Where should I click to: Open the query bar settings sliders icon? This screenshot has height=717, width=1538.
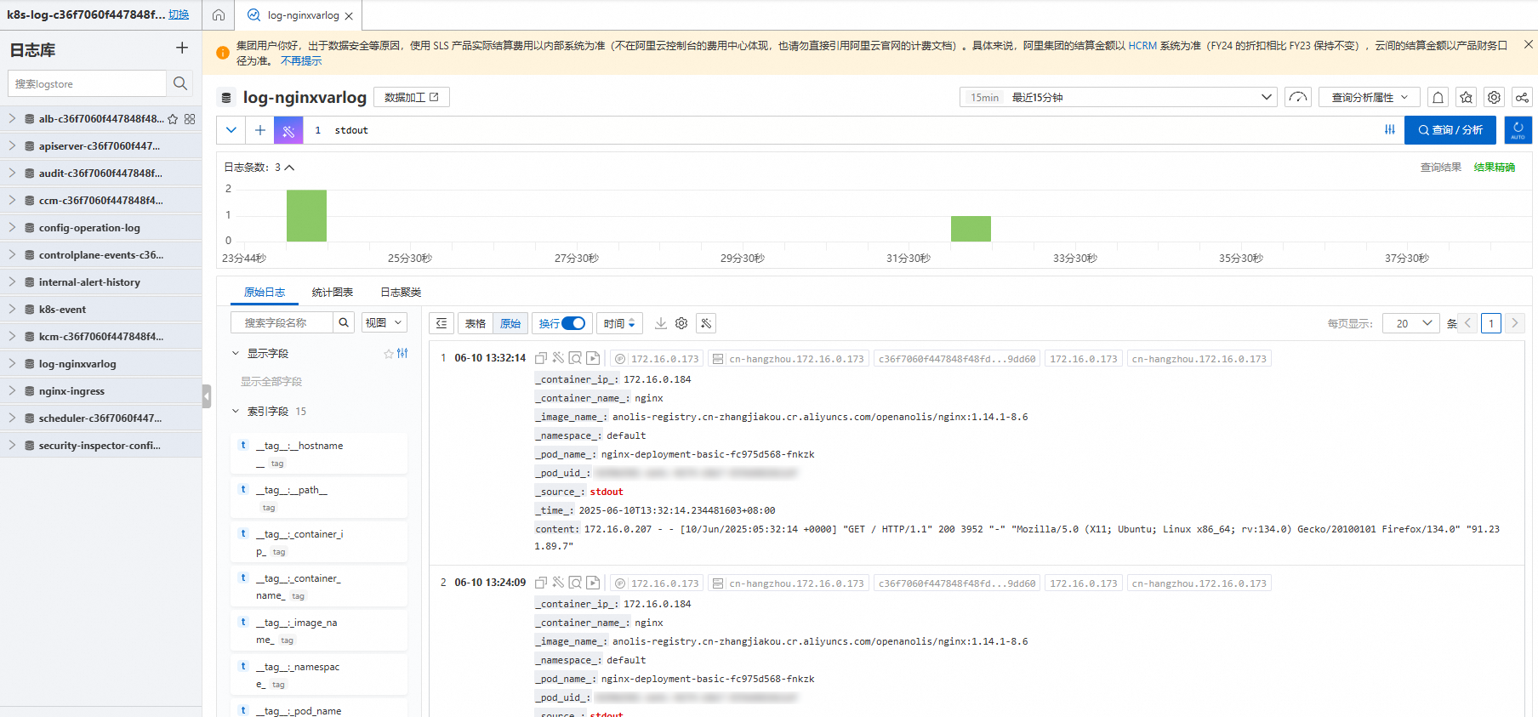coord(1390,130)
